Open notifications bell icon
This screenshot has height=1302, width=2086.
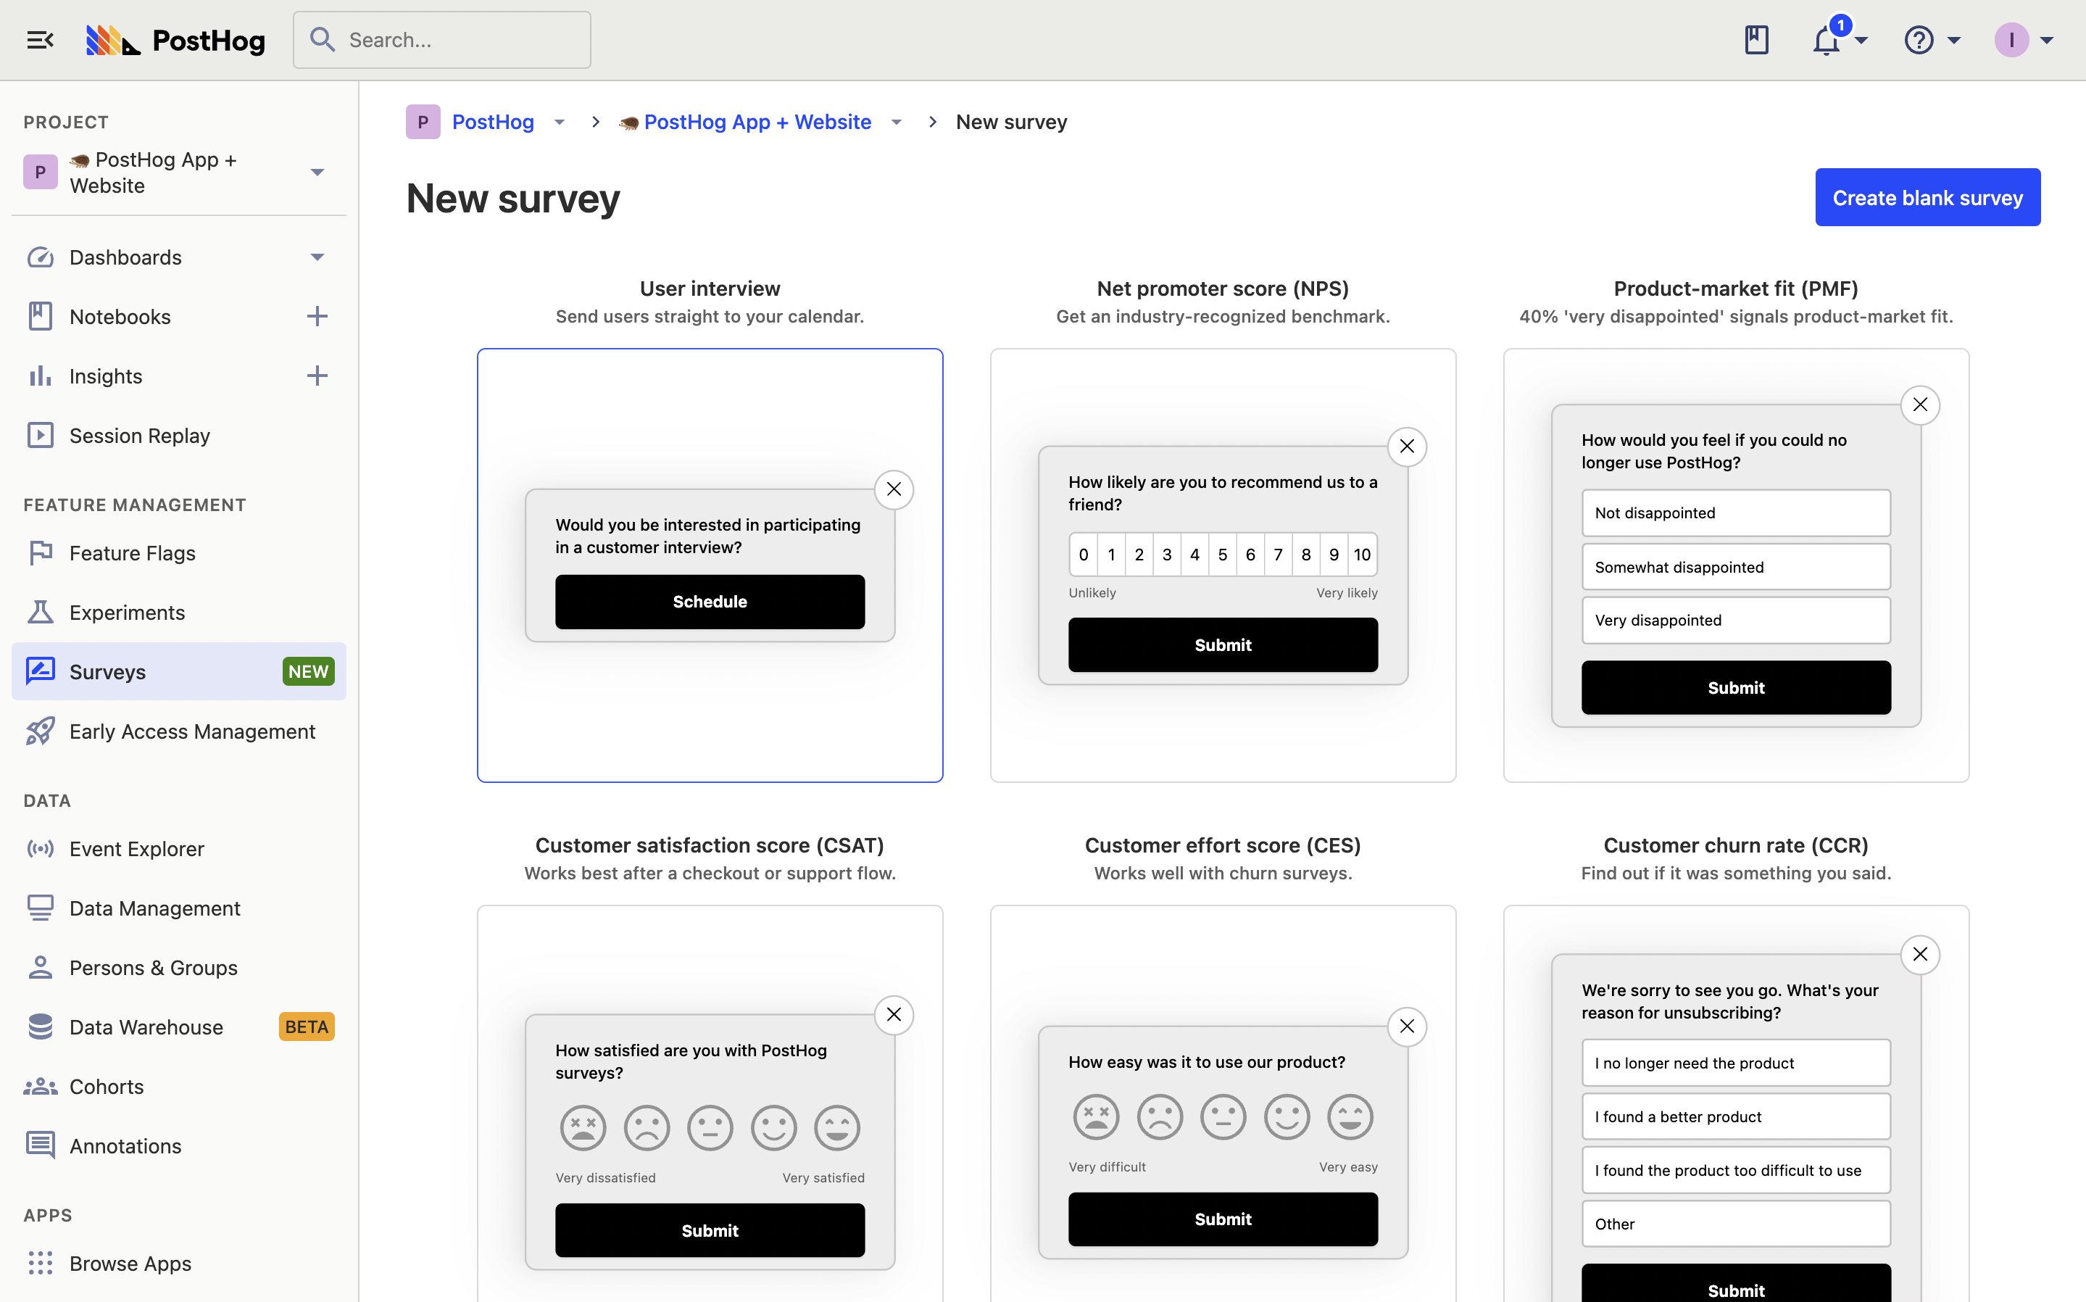pos(1825,41)
